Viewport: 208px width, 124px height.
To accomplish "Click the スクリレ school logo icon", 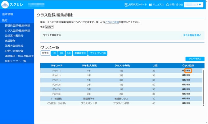I will tap(5, 5).
